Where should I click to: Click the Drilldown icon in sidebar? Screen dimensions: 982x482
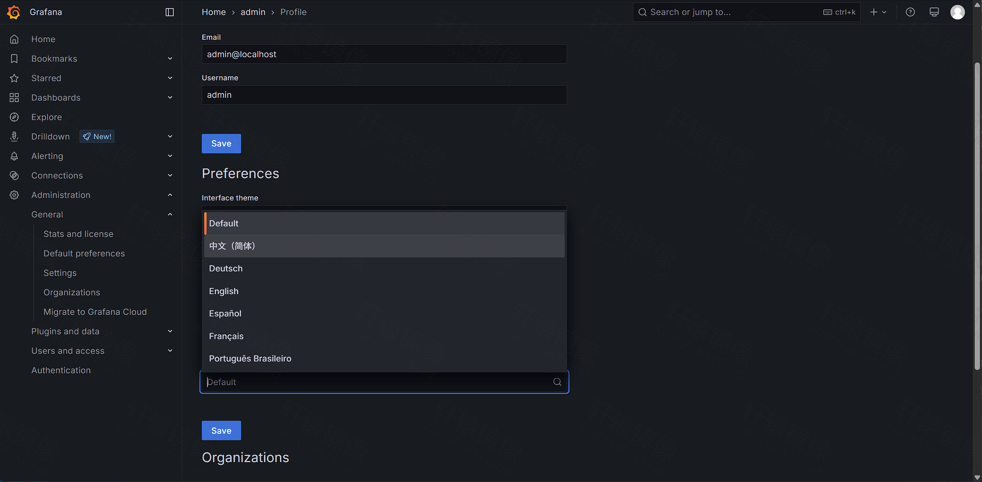point(14,137)
